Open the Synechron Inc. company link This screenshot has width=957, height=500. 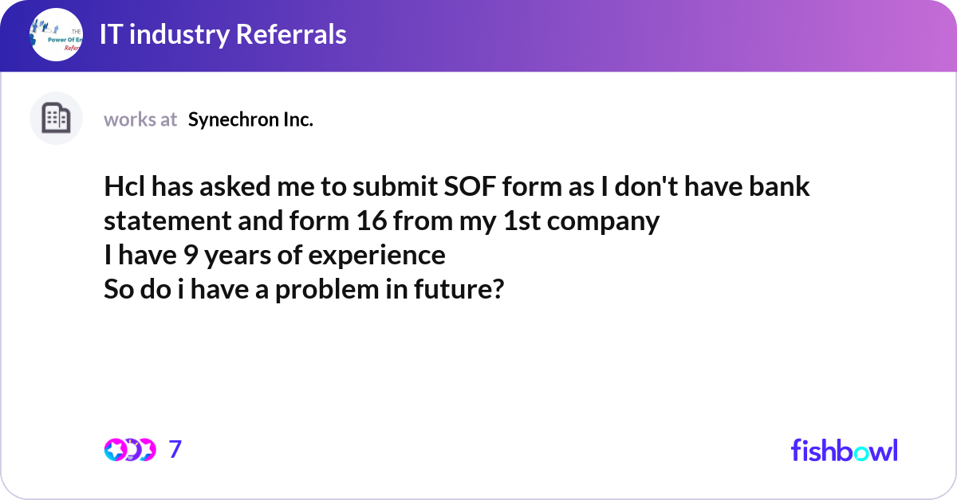(250, 119)
